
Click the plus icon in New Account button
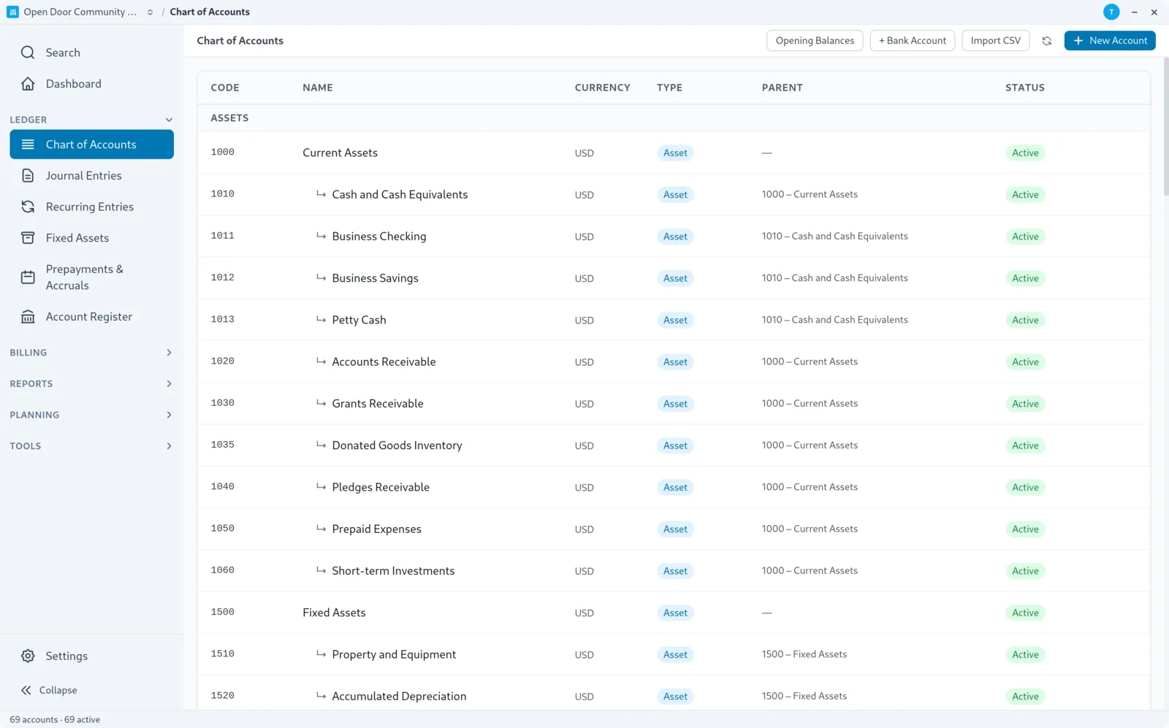(1078, 41)
